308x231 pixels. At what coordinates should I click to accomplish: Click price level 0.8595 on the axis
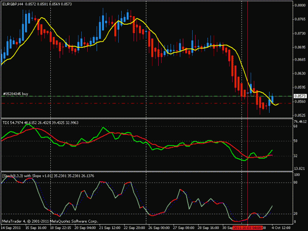(300, 87)
